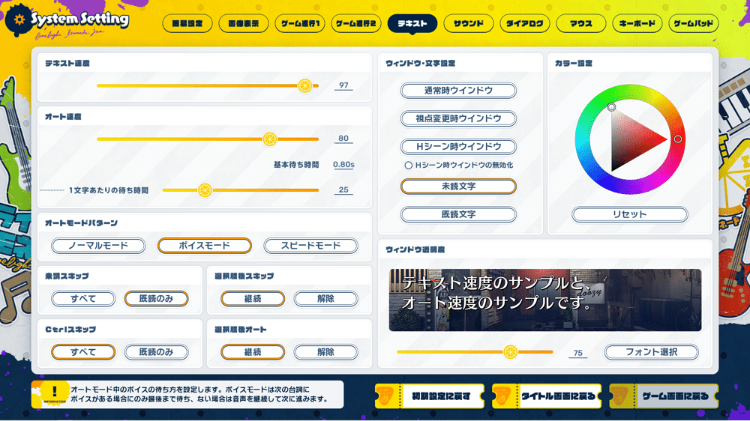
Task: Open the ダイアログ tab
Action: click(x=525, y=23)
